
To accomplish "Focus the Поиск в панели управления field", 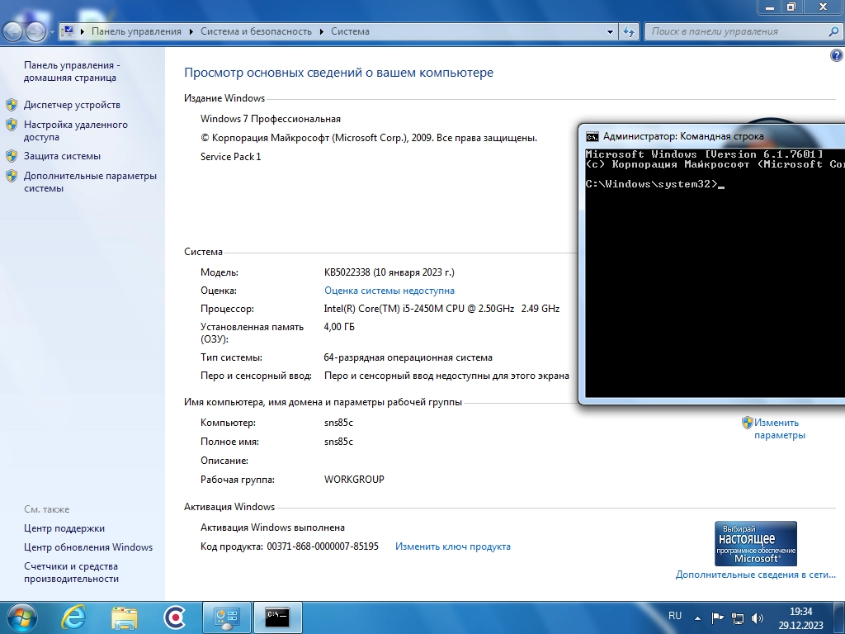I will click(x=736, y=31).
